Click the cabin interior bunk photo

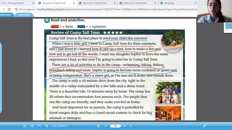[168, 113]
